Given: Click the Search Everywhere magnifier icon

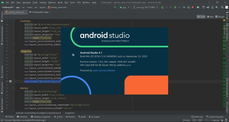Looking at the screenshot, I should click(x=222, y=7).
